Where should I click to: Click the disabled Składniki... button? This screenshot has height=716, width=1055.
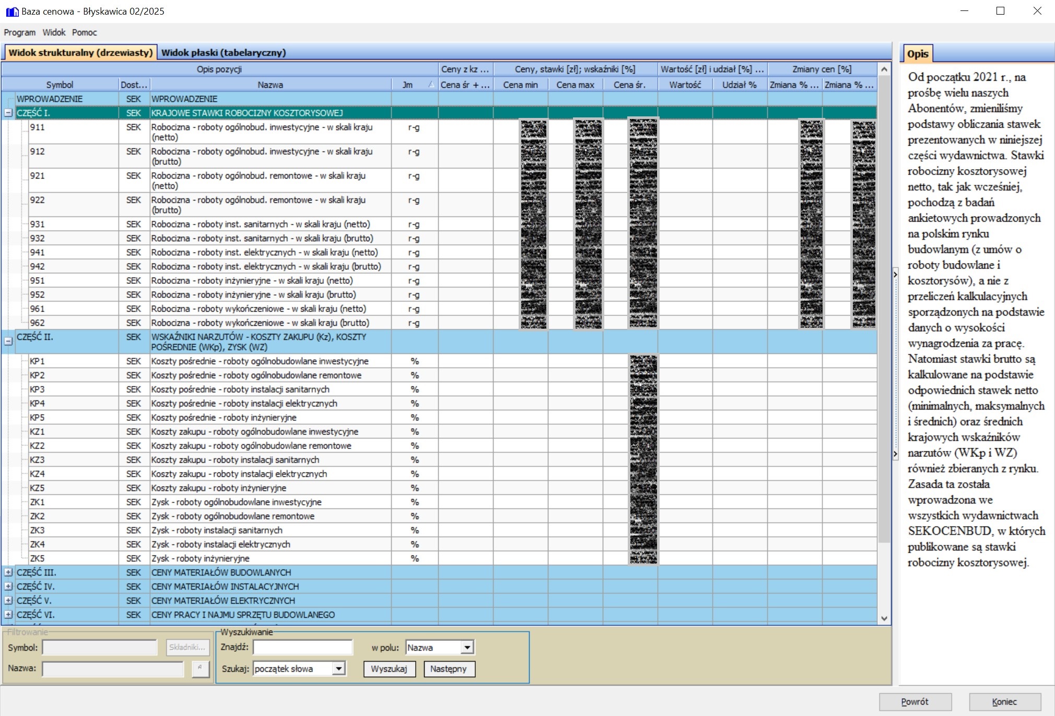click(x=187, y=648)
